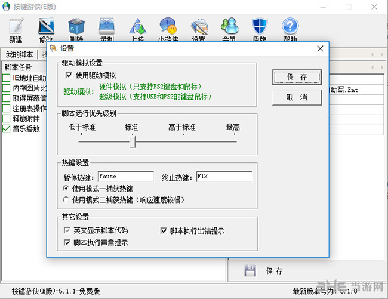Toggle 英文显示脚本代码 checkbox

tap(67, 230)
